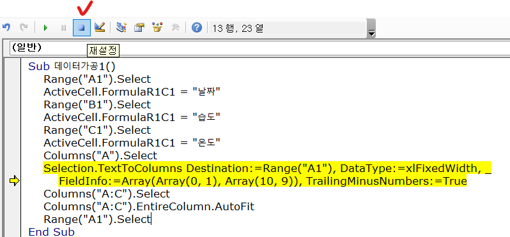This screenshot has height=237, width=510.
Task: Click the line with "습도" assignment
Action: (132, 117)
